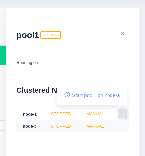Image resolution: width=145 pixels, height=156 pixels.
Task: Select the node-a row name
Action: pyautogui.click(x=30, y=114)
